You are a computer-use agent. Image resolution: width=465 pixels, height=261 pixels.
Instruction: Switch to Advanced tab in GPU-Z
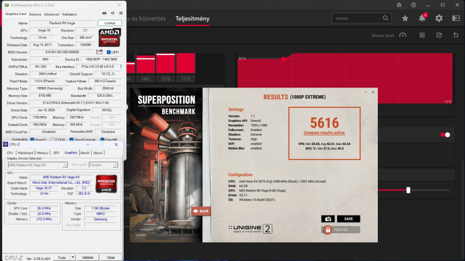(51, 14)
